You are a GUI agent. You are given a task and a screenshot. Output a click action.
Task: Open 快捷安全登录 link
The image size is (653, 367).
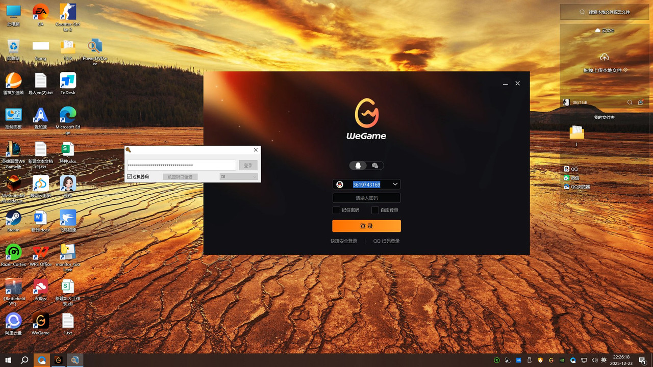tap(344, 241)
